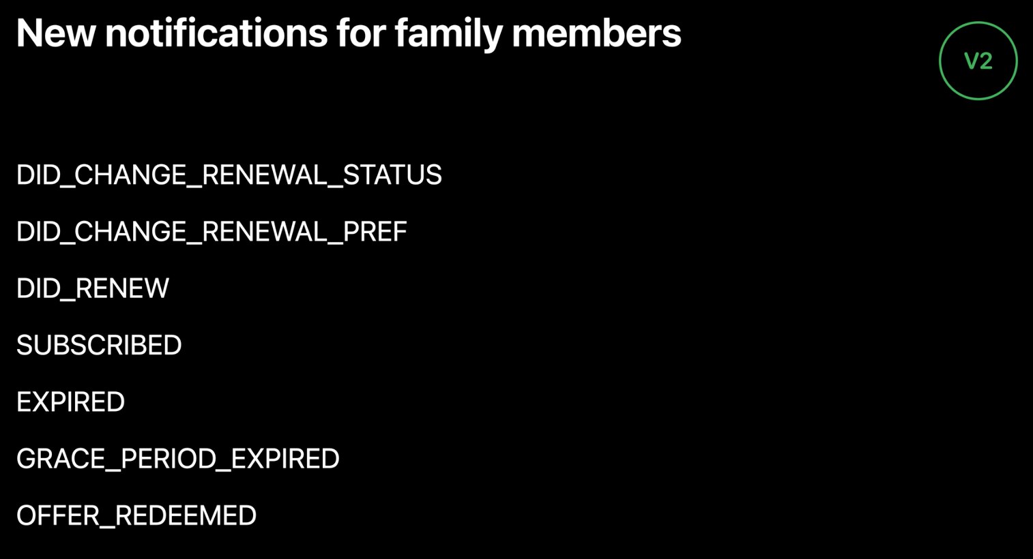Click "GRACE" in the GRACE_PERIOD_EXPIRED line
Image resolution: width=1033 pixels, height=559 pixels.
click(x=60, y=459)
